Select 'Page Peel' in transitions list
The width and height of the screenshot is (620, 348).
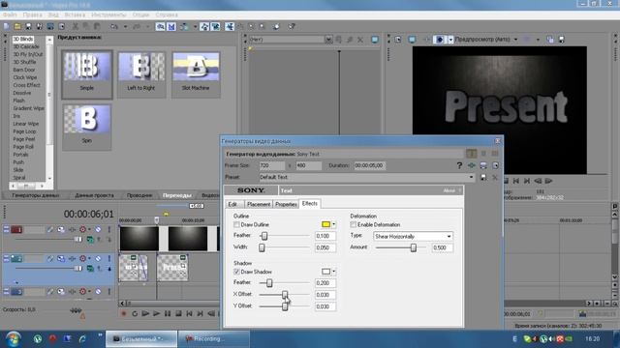[23, 139]
